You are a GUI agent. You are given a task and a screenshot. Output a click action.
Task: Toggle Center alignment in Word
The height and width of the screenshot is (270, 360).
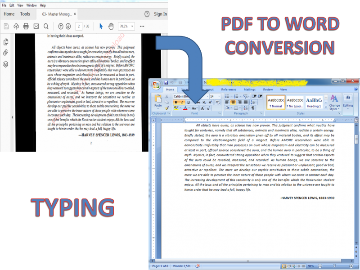click(x=233, y=102)
